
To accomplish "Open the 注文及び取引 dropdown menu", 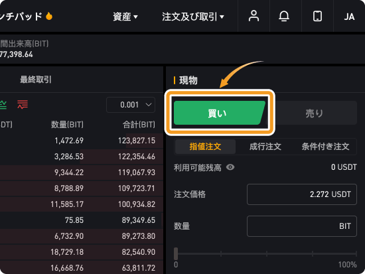I will pyautogui.click(x=193, y=17).
